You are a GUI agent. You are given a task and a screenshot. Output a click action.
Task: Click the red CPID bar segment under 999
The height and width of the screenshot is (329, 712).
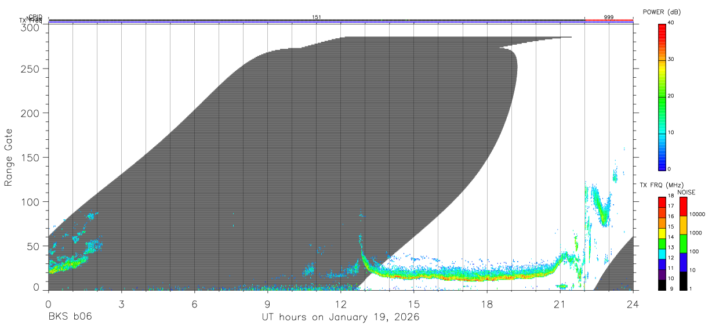point(609,20)
